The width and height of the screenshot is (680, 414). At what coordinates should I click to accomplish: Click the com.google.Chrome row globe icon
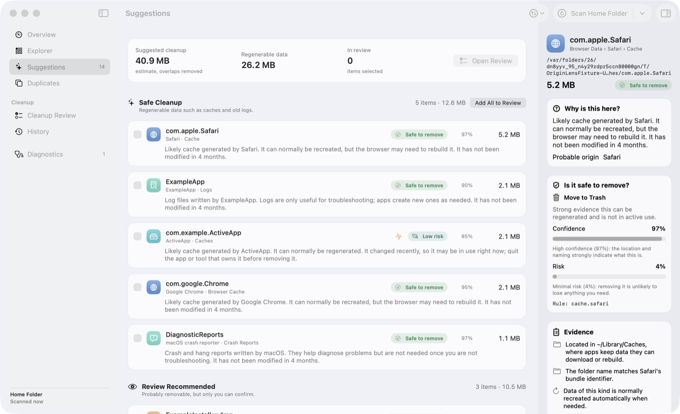click(x=153, y=287)
